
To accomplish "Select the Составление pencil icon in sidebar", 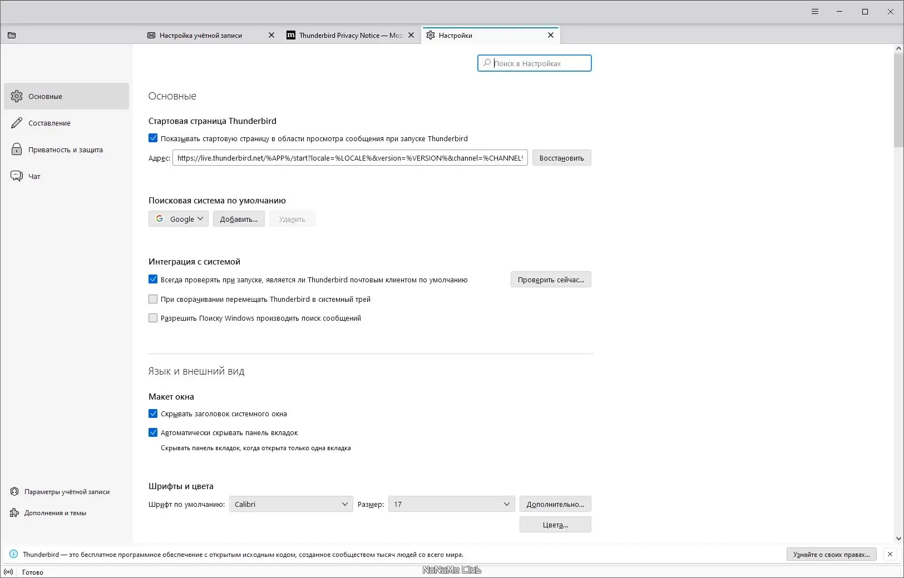I will [17, 123].
